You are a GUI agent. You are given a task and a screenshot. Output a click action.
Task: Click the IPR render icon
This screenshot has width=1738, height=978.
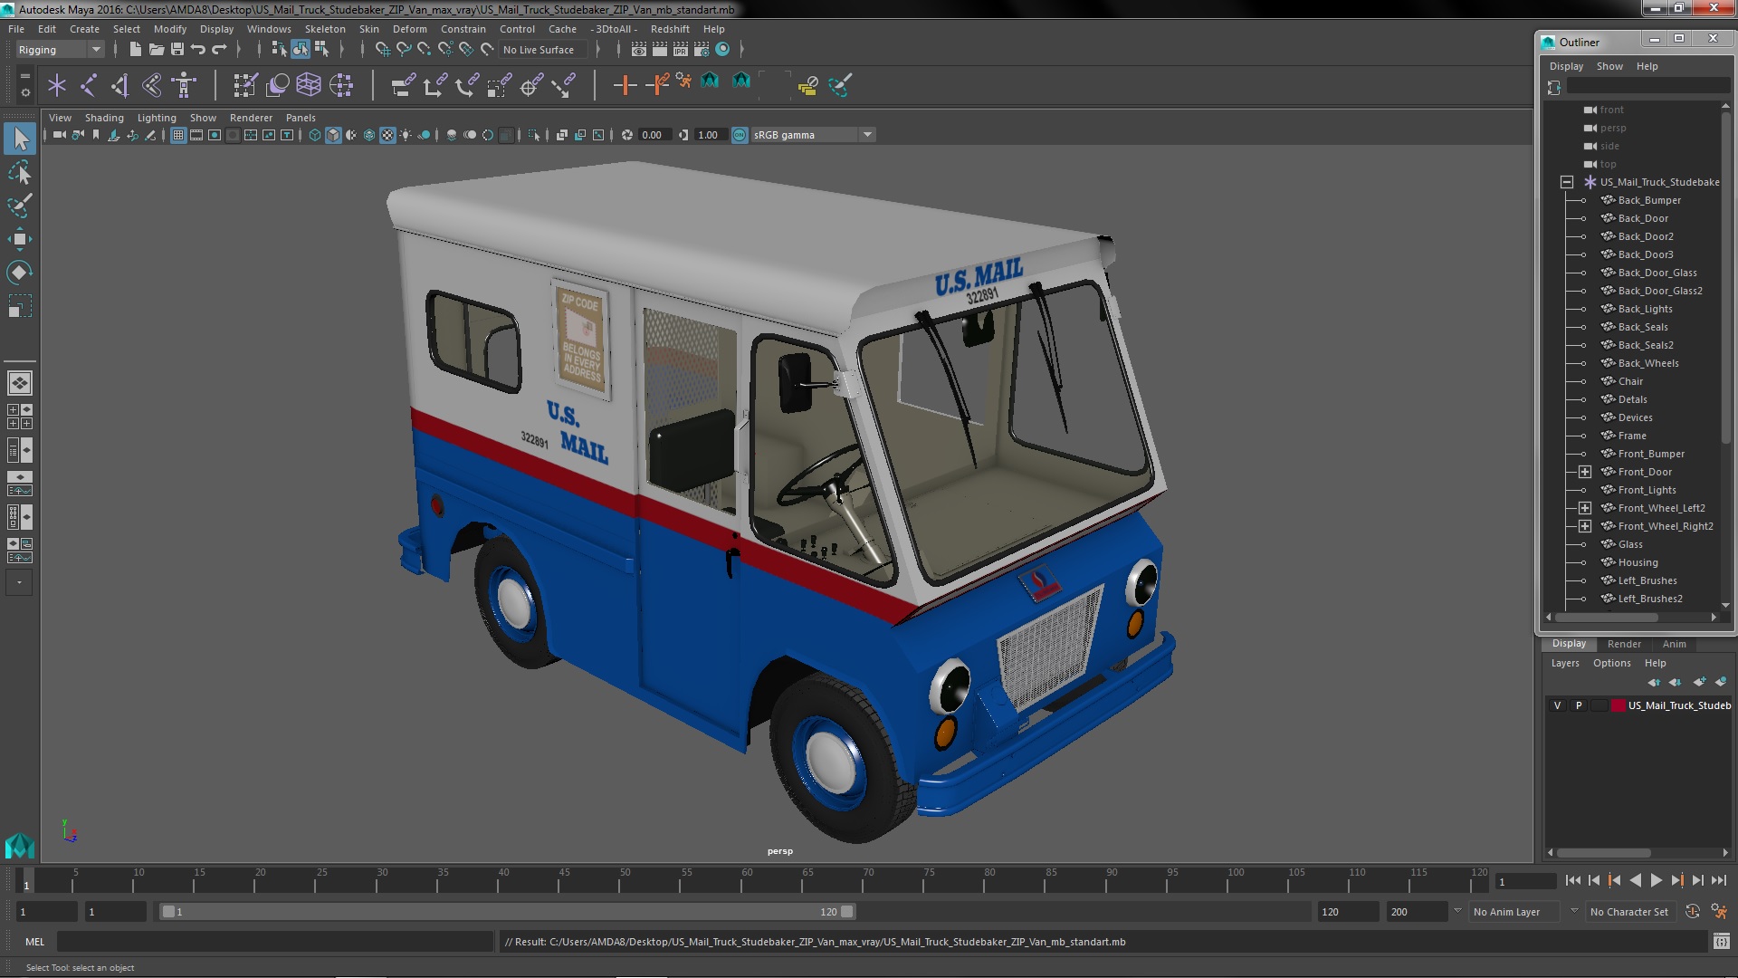(680, 50)
